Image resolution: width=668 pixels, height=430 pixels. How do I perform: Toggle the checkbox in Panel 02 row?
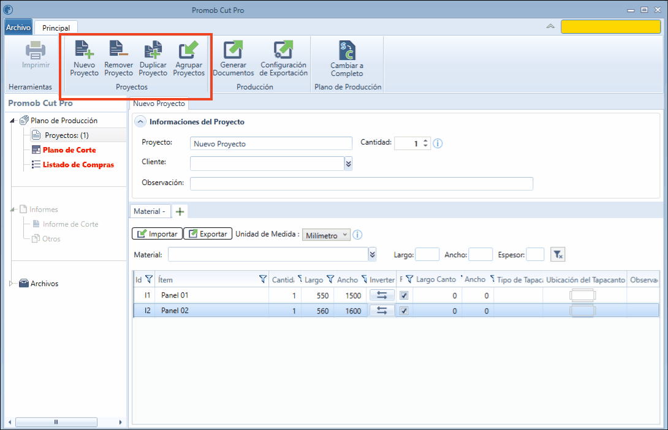coord(404,311)
